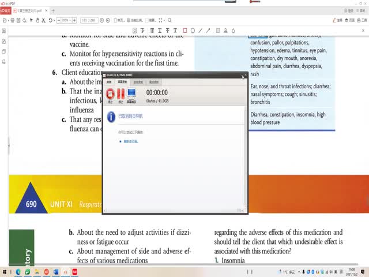Click the red stop recording button in oCam
The image size is (369, 277).
110,93
